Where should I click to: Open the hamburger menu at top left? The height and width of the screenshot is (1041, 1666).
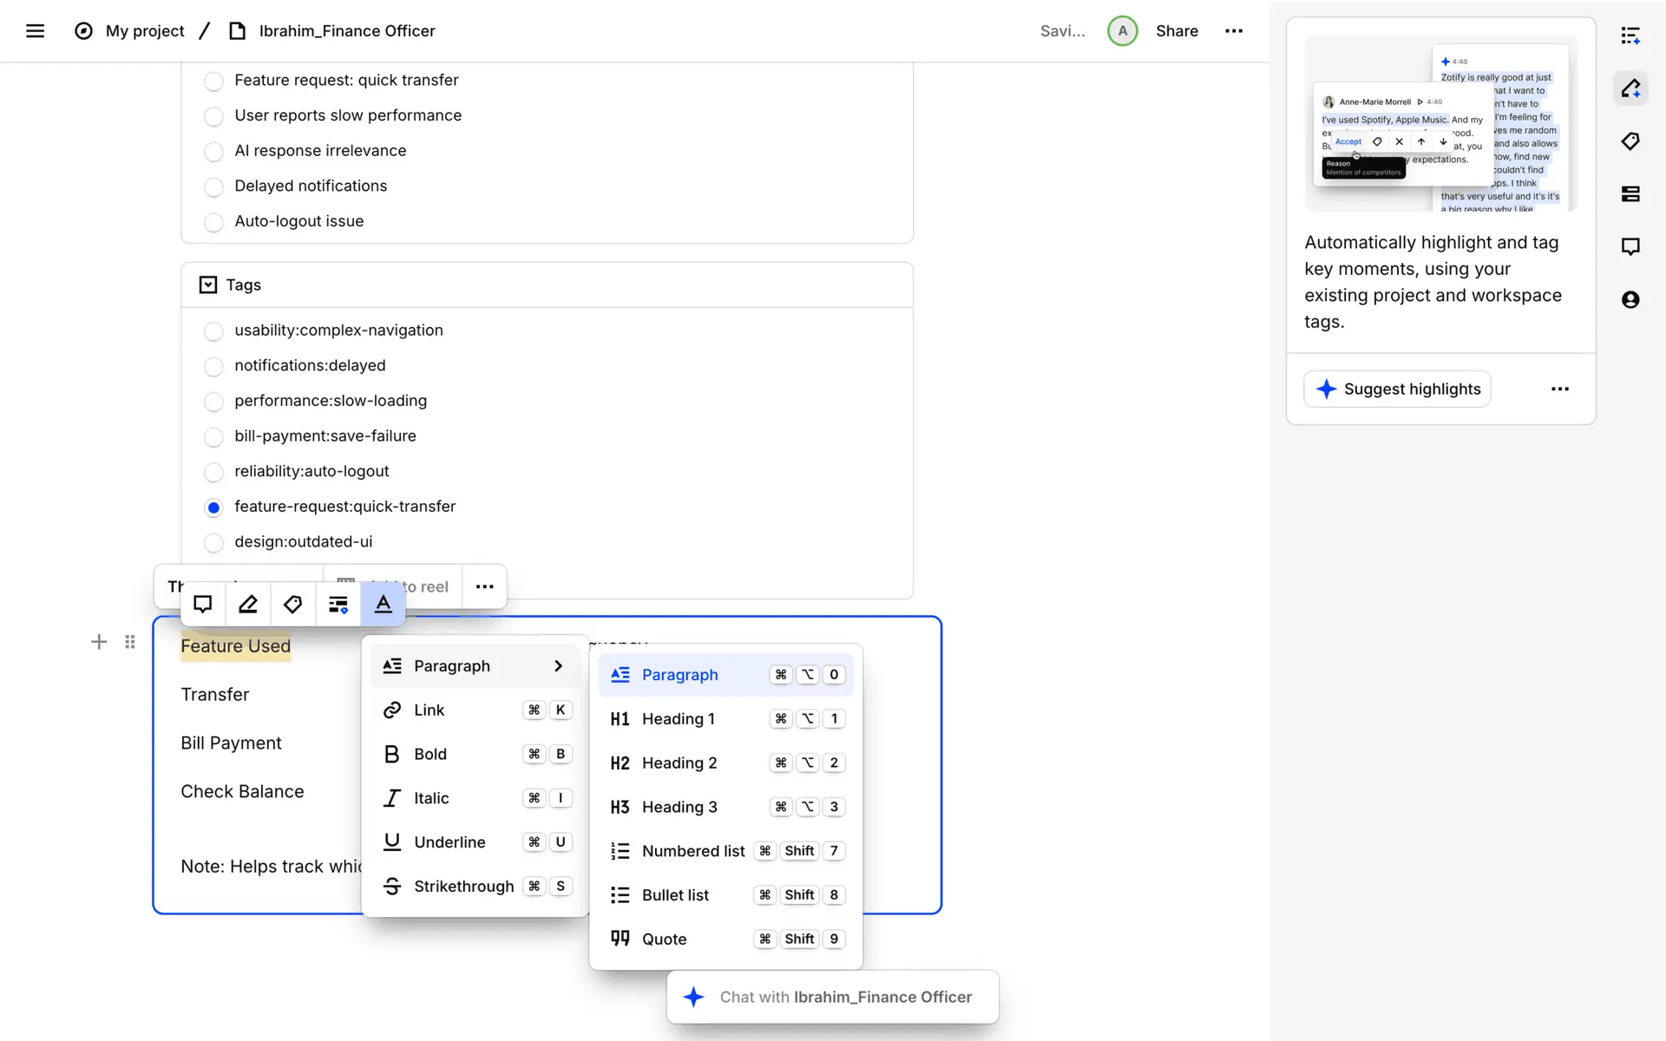pos(35,31)
